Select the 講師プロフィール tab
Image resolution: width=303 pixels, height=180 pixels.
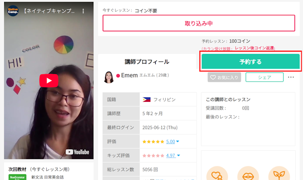click(147, 62)
